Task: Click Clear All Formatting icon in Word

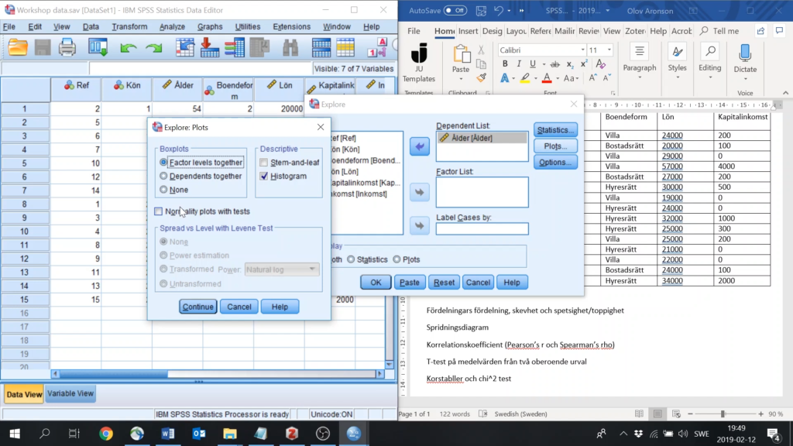Action: pyautogui.click(x=601, y=64)
